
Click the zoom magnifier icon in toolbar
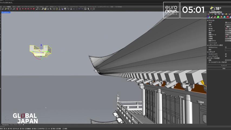(x=11, y=9)
